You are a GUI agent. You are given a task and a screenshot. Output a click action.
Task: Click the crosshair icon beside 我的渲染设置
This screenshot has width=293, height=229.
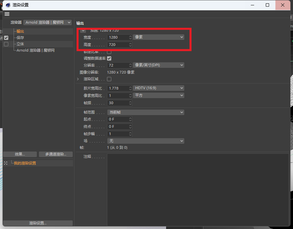coord(5,163)
